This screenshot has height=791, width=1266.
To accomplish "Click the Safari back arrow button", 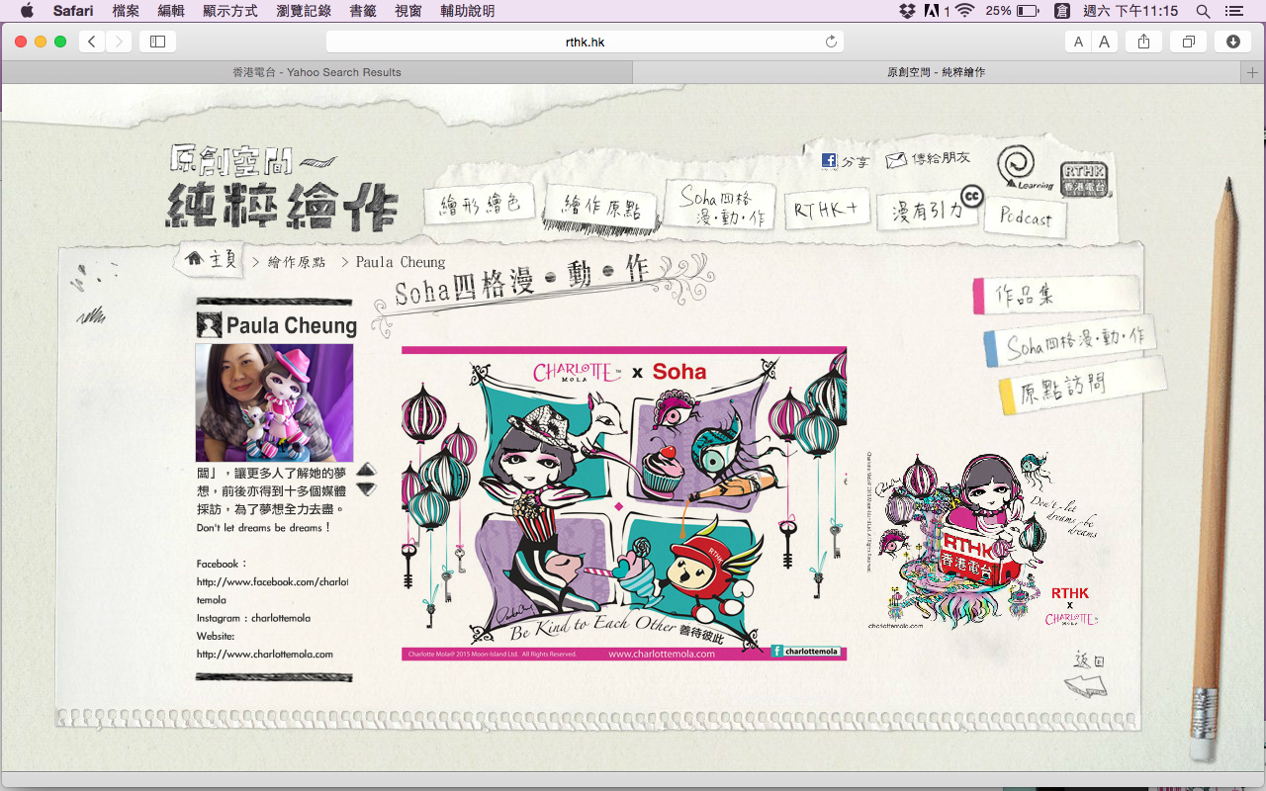I will pyautogui.click(x=92, y=42).
